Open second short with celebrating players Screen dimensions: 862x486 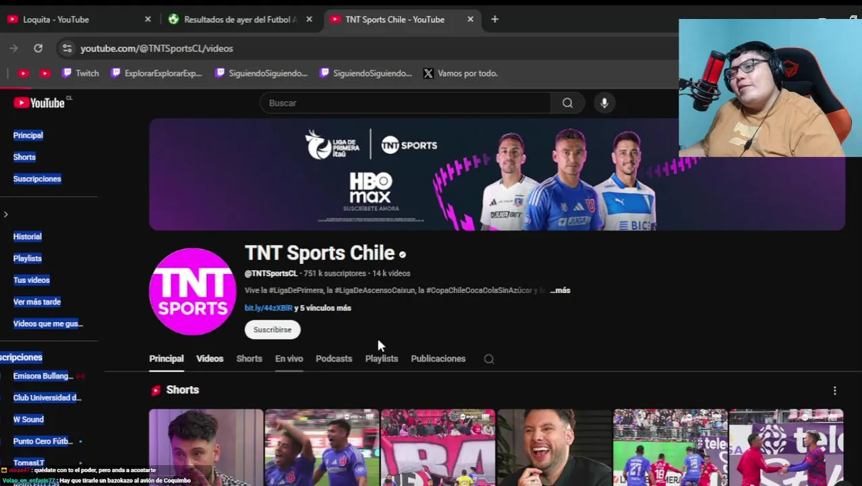322,447
